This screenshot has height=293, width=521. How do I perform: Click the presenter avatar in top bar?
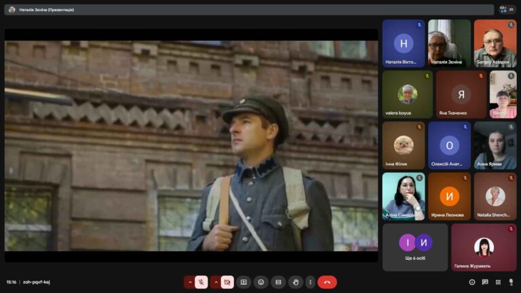(x=12, y=9)
